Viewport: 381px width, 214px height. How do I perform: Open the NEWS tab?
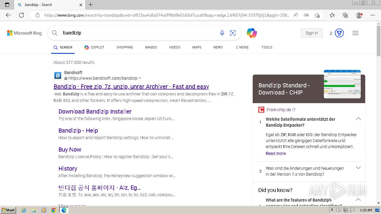[x=218, y=47]
